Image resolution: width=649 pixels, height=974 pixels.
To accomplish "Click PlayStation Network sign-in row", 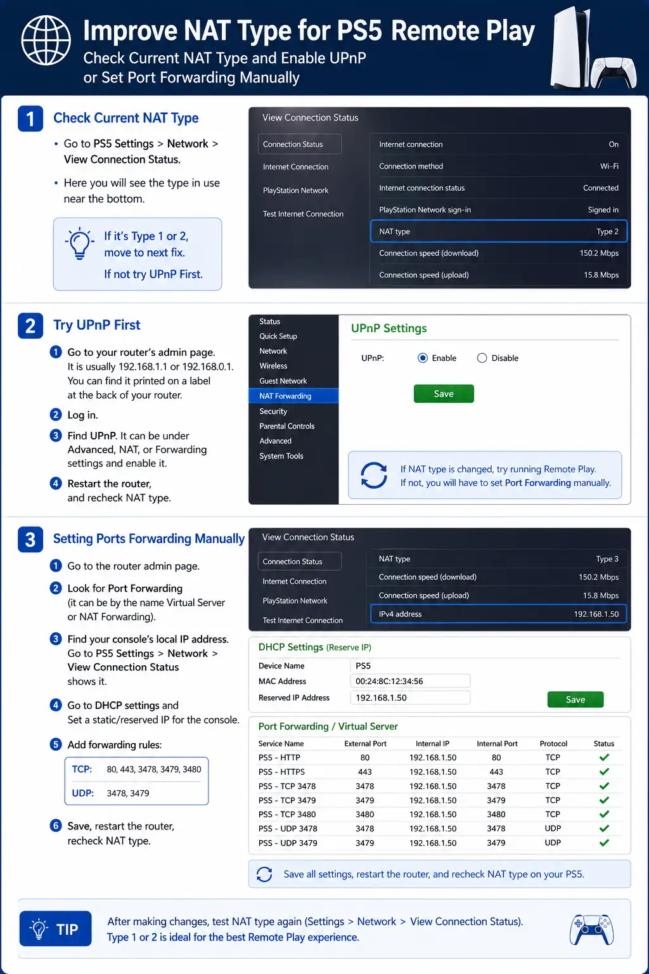I will pyautogui.click(x=499, y=210).
